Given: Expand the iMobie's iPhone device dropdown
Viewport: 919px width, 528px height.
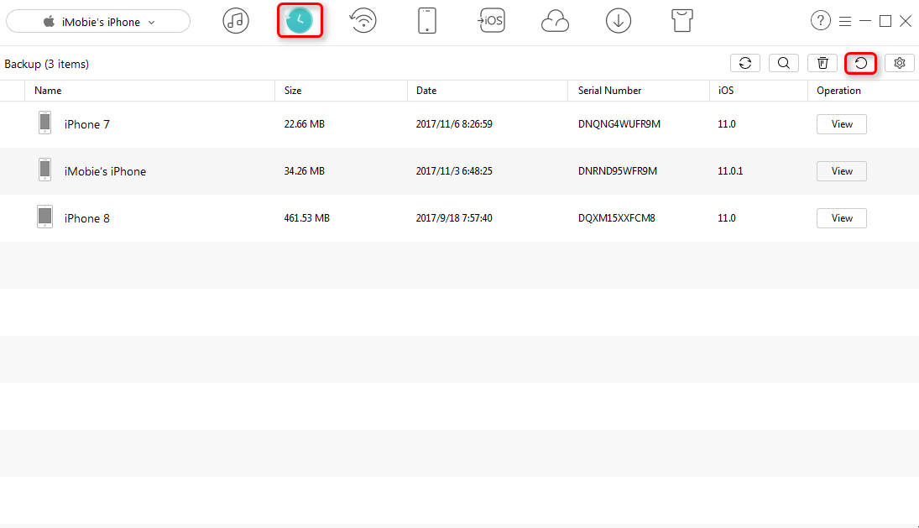Looking at the screenshot, I should [98, 22].
